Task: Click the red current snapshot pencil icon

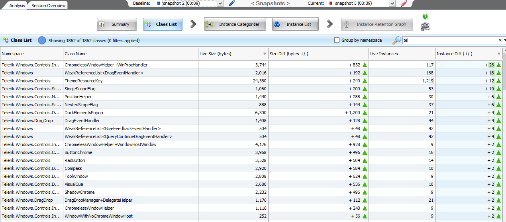Action: [404, 4]
